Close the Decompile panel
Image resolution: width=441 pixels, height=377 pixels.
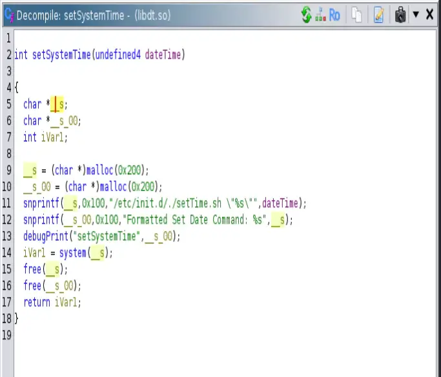(429, 14)
